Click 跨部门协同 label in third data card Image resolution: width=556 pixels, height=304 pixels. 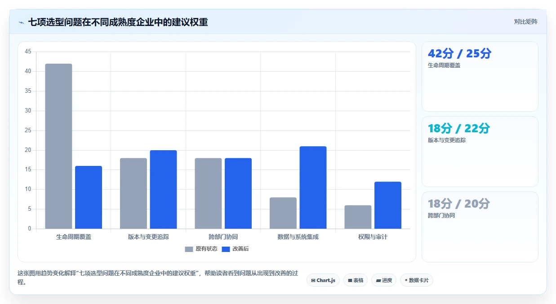[441, 216]
